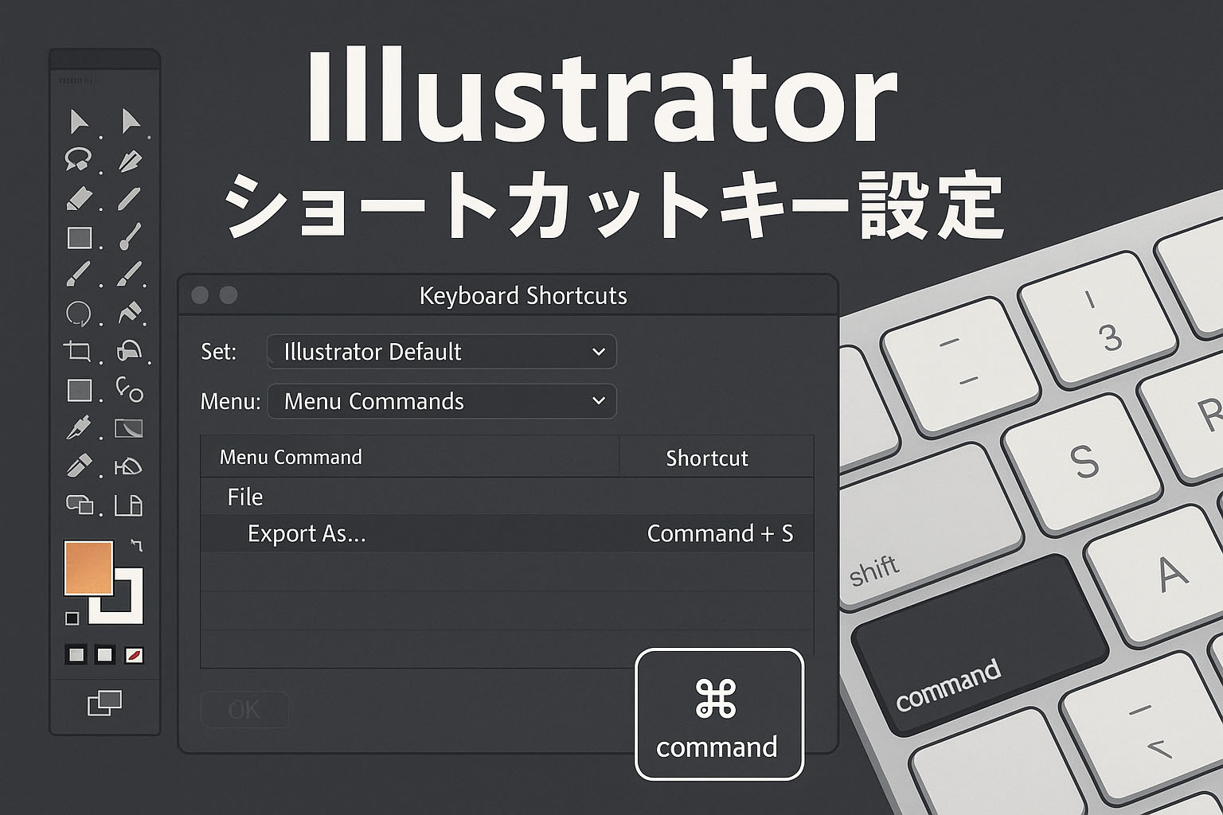Click the Shortcut column header

tap(716, 458)
